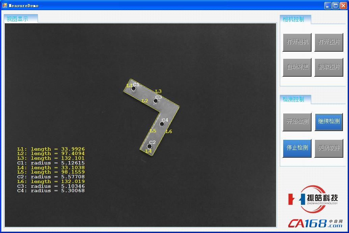Select the C1 circle hole on the part
The image size is (349, 233).
[134, 89]
